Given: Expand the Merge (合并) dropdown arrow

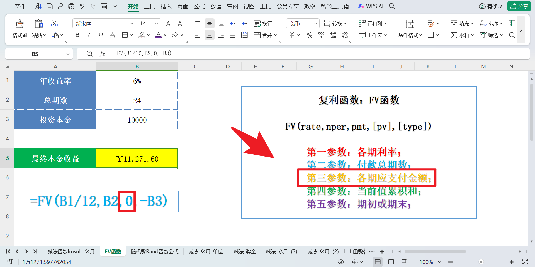Looking at the screenshot, I should (276, 35).
